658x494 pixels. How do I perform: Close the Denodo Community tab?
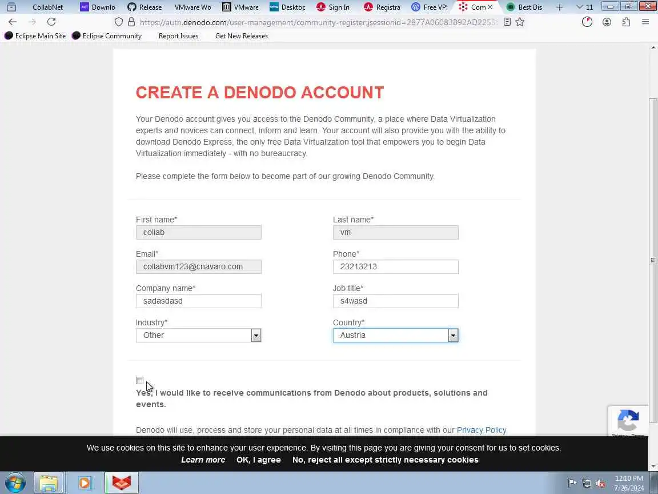(490, 7)
